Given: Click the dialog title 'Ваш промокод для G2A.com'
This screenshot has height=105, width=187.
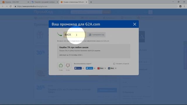Looking at the screenshot, I should point(76,24).
